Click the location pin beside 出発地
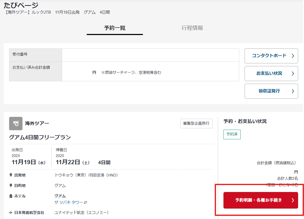Image resolution: width=304 pixels, height=219 pixels. 11,175
